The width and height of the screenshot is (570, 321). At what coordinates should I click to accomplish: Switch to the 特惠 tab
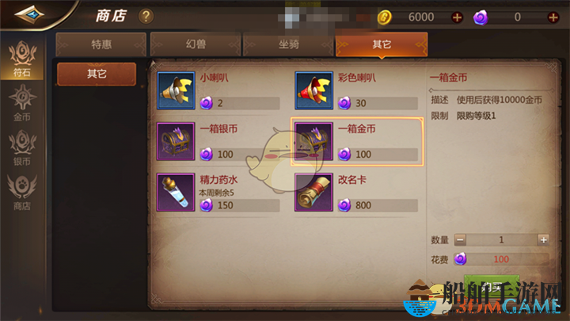(x=101, y=44)
